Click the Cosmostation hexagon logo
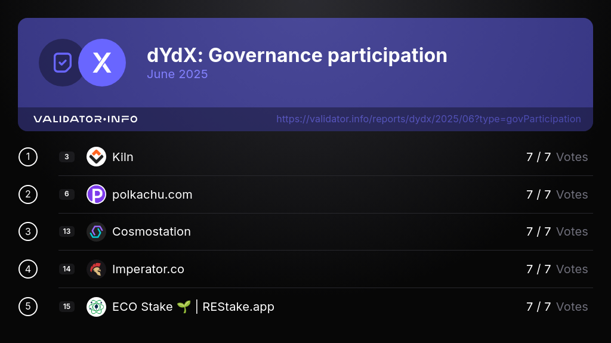The height and width of the screenshot is (343, 611). pos(96,231)
